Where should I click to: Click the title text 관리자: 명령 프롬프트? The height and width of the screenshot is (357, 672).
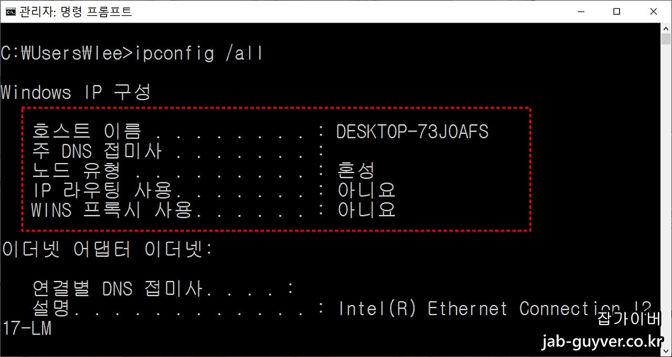(76, 11)
